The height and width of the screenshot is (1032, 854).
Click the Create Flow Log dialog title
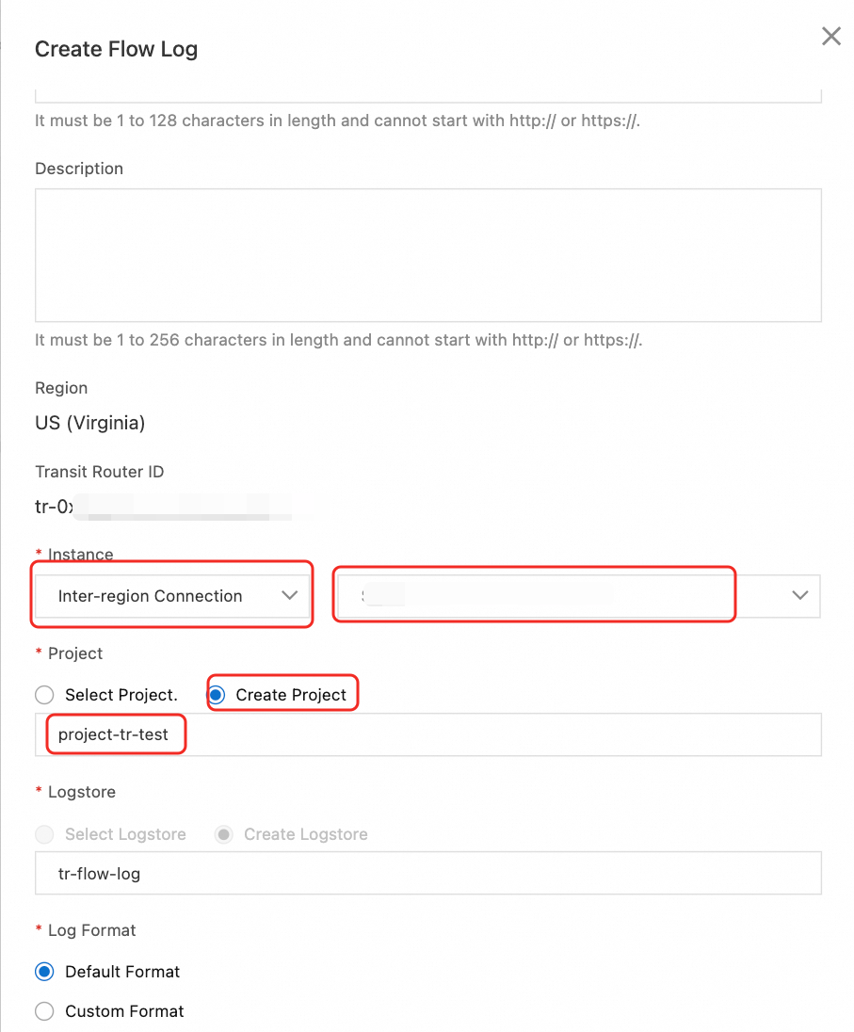[116, 49]
